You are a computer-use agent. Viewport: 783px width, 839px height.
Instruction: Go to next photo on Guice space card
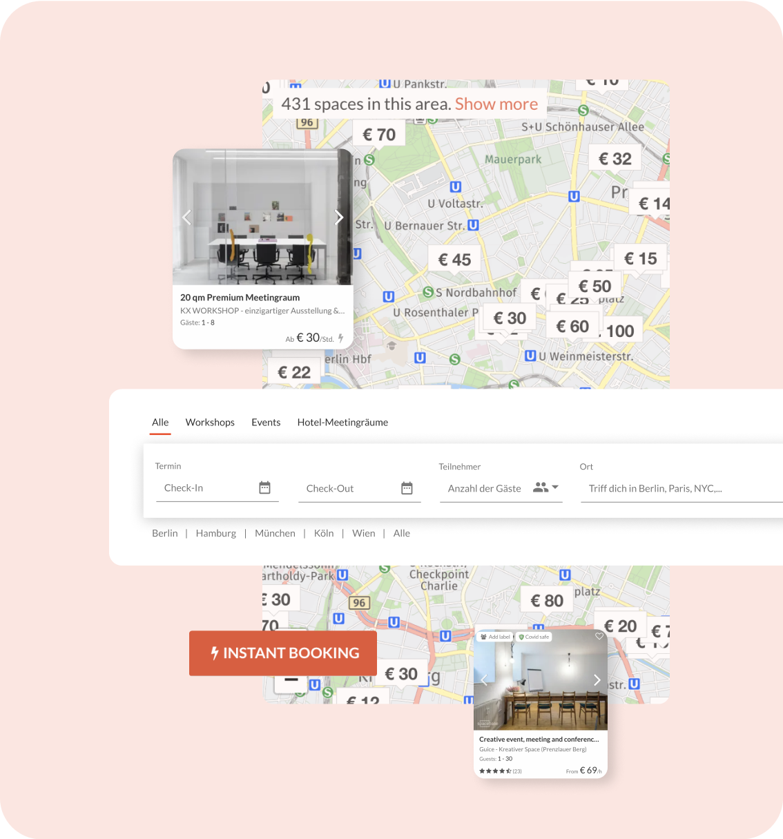pyautogui.click(x=597, y=680)
